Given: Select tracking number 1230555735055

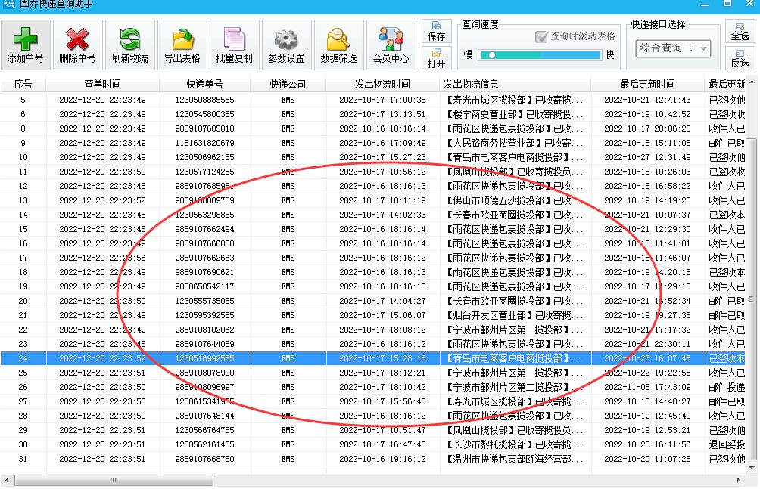Looking at the screenshot, I should 204,301.
